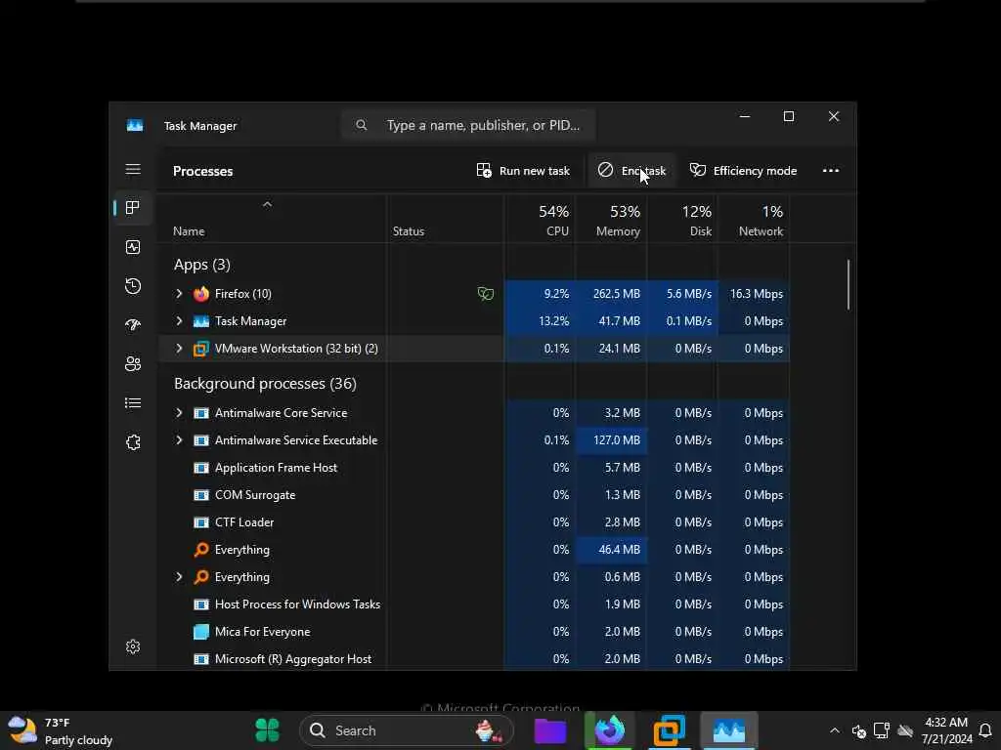
Task: Open the three-dot more options menu
Action: (831, 171)
